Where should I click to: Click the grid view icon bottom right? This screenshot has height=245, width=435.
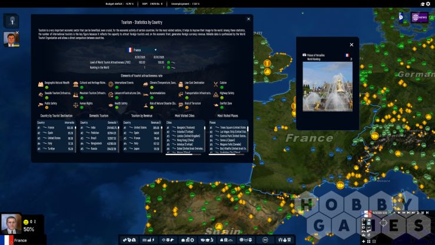click(368, 241)
